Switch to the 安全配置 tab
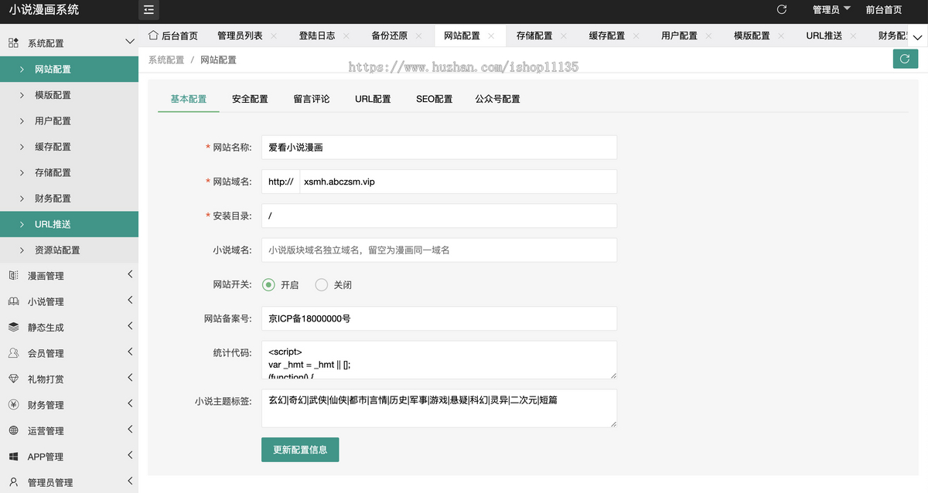 250,99
